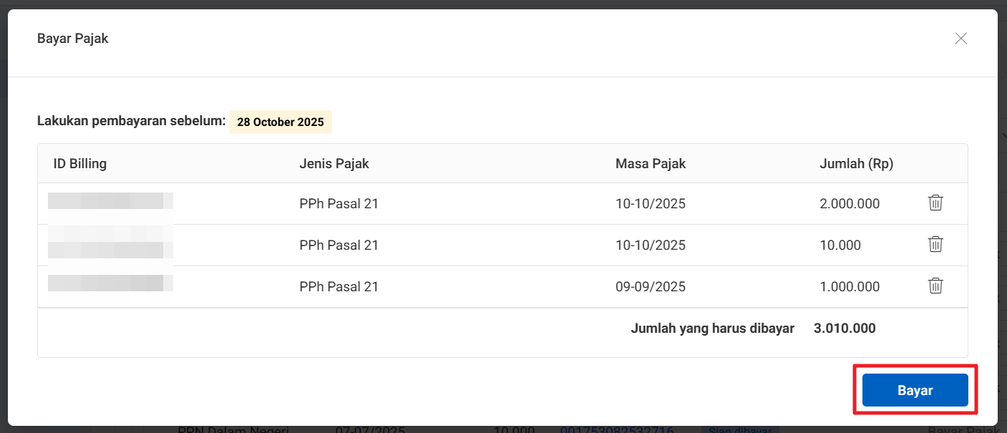Click the 2.000.000 amount cell

tap(849, 204)
